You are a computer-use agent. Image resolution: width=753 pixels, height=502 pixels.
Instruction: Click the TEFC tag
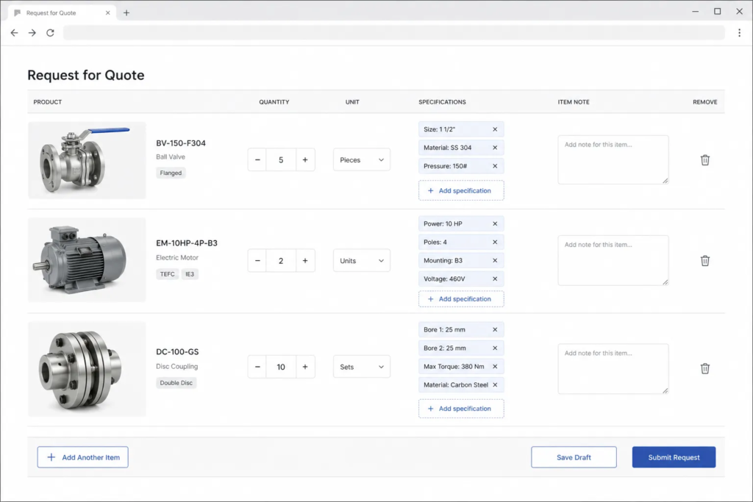[168, 274]
